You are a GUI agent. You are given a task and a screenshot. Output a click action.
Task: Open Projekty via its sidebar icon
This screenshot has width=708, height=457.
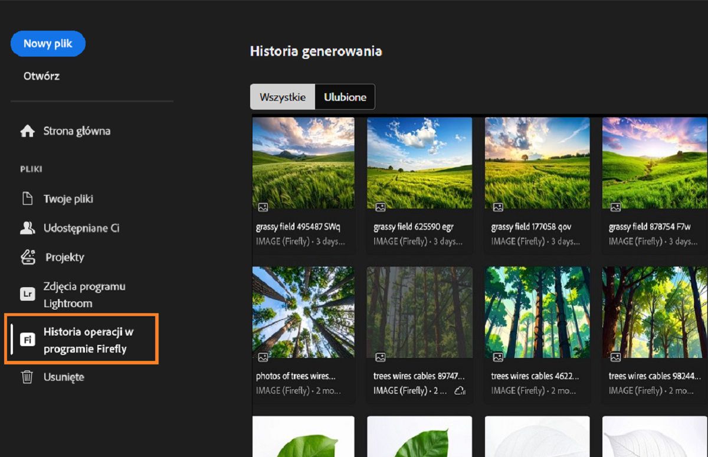point(28,257)
